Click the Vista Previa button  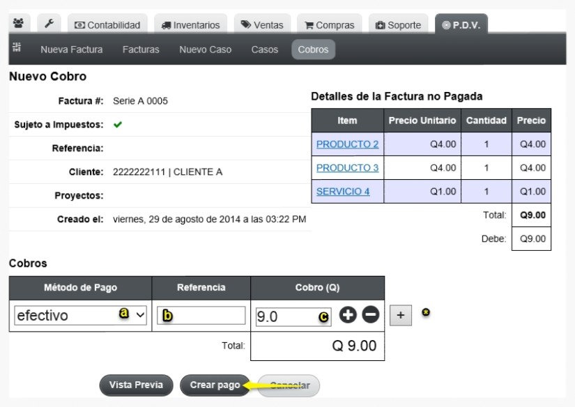(x=136, y=385)
